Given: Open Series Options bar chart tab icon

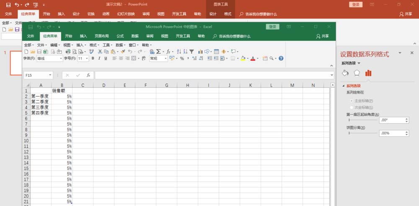Looking at the screenshot, I should 368,73.
